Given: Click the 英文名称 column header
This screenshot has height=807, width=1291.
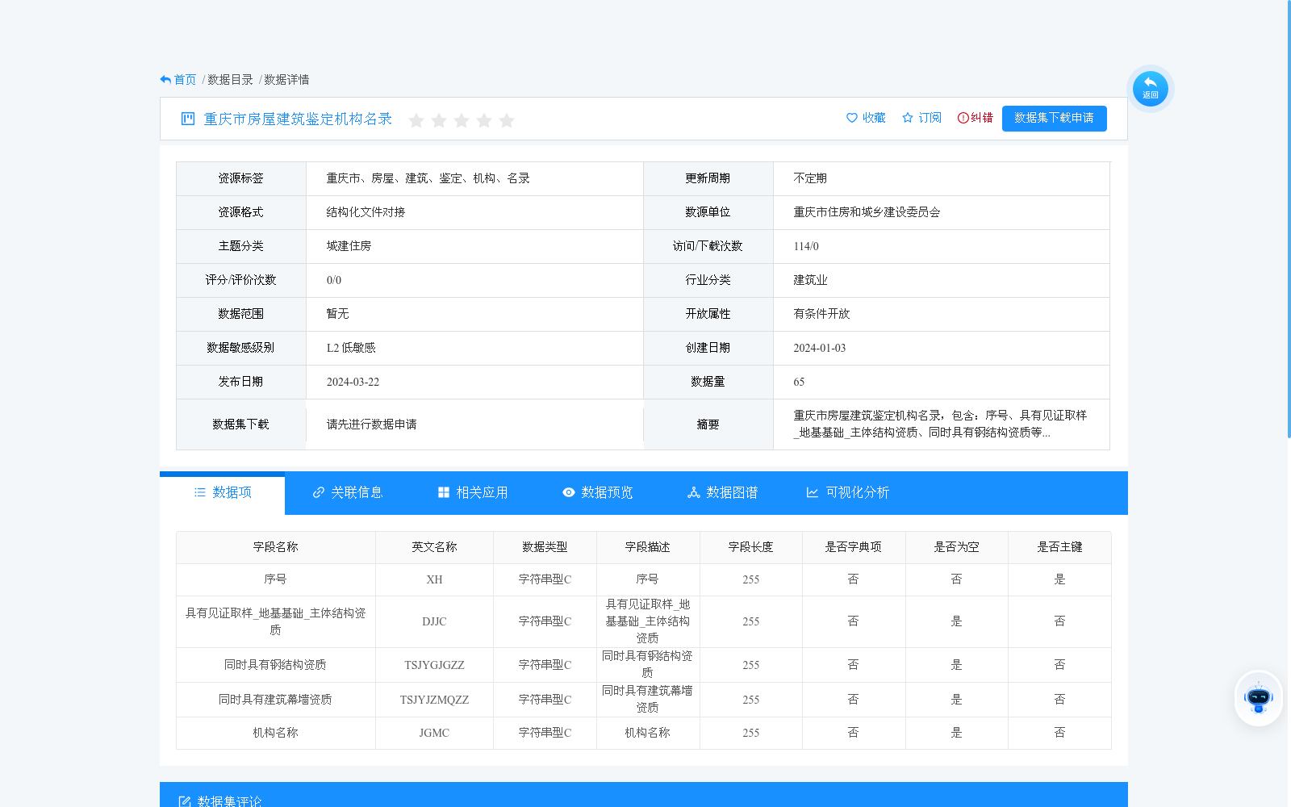Looking at the screenshot, I should pos(434,547).
